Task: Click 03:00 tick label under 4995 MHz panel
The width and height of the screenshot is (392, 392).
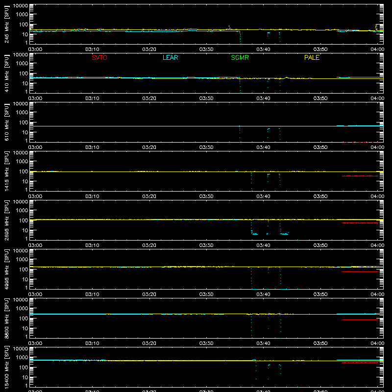Action: point(35,294)
